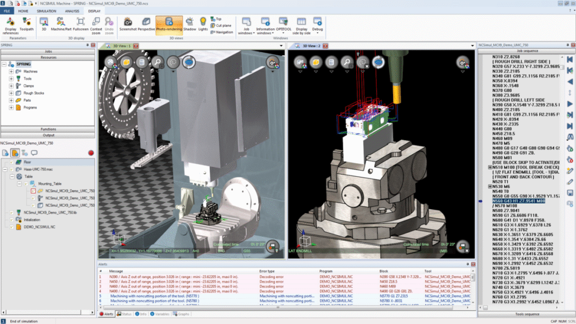This screenshot has width=576, height=324.
Task: Toggle the DEMO_NCSIMUL.NC checkbox
Action: point(12,227)
